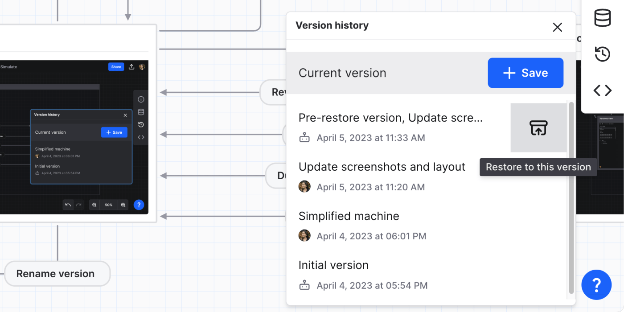Choose 'Initial version' dated 05:54 PM in light panel
624x312 pixels.
(x=333, y=266)
